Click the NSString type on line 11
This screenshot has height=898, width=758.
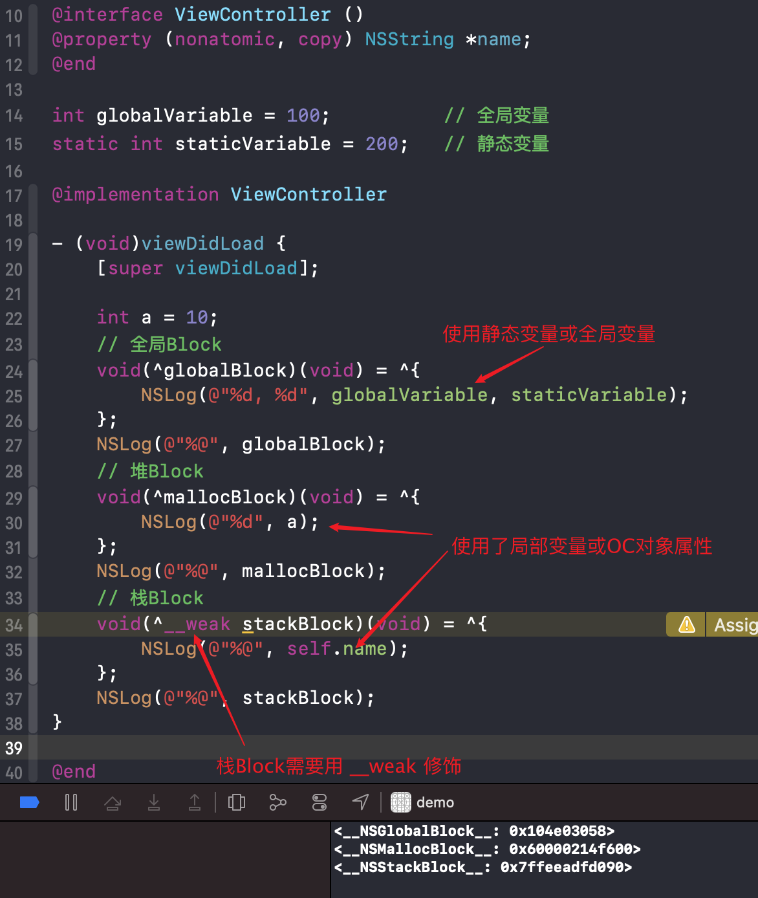click(x=409, y=39)
